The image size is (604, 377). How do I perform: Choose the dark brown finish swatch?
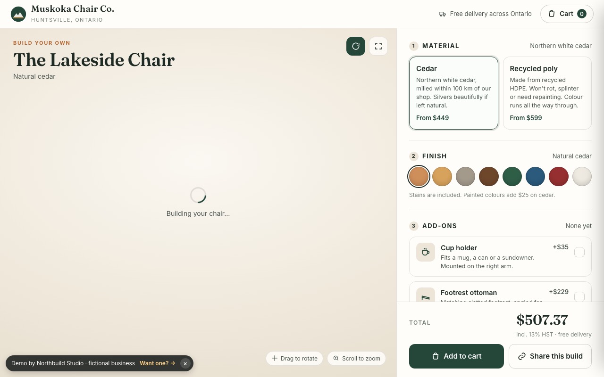(489, 177)
